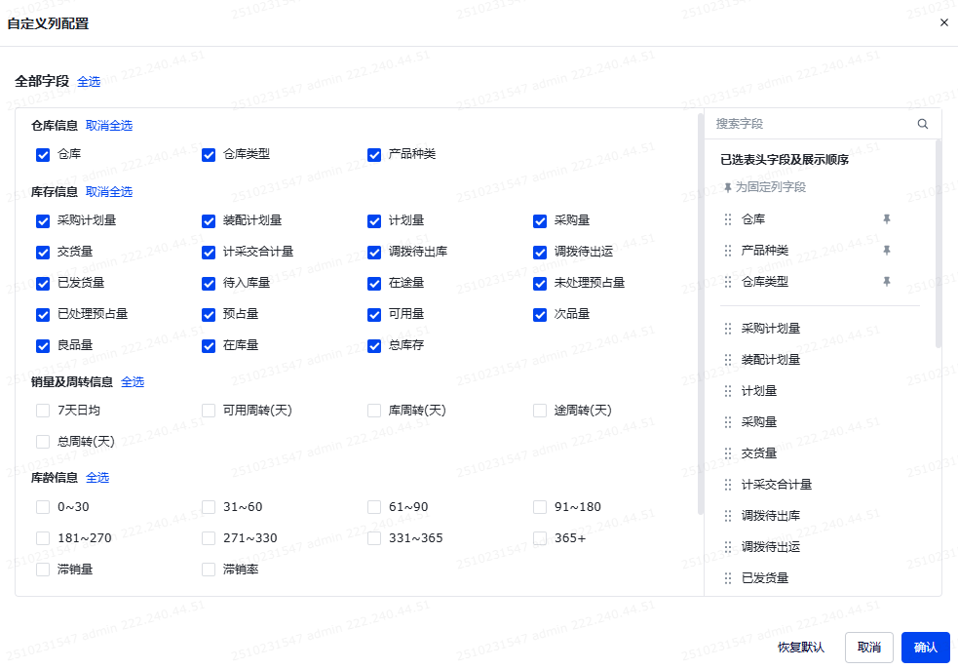Viewport: 958px width, 669px height.
Task: Grab drag handle for 计划量 in selected list
Action: coord(728,391)
